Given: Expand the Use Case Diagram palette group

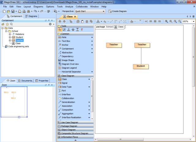Looking at the screenshot, I should (76, 122).
